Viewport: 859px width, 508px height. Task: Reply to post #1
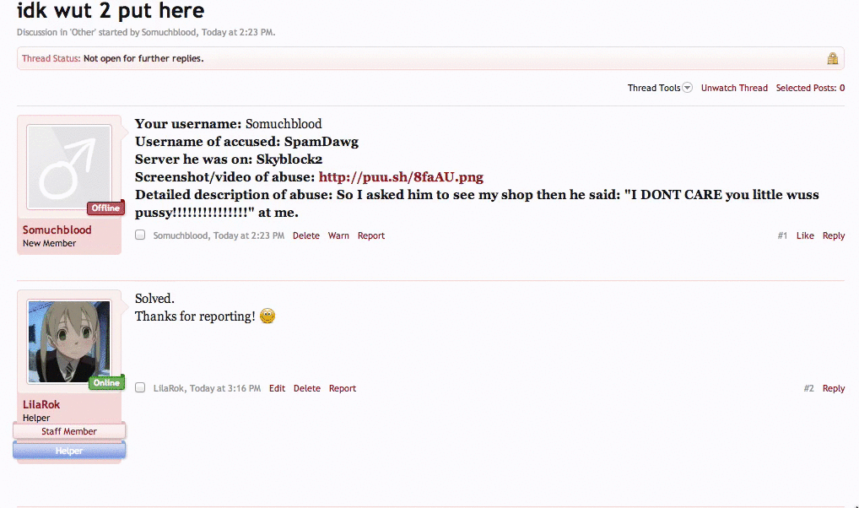(x=833, y=235)
